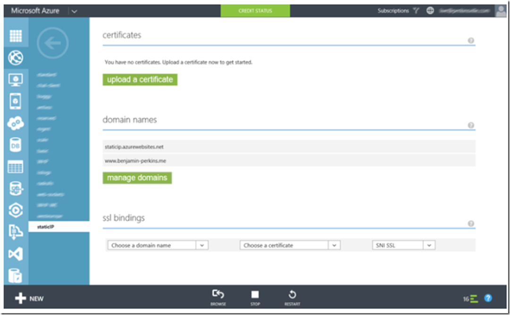Click the certificates section heading
Screen dimensions: 510x315
(x=122, y=35)
